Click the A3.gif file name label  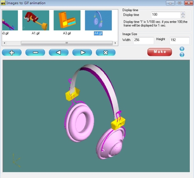tap(67, 33)
